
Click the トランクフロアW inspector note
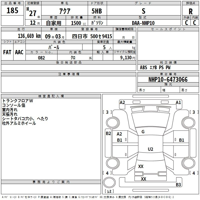click(x=17, y=100)
